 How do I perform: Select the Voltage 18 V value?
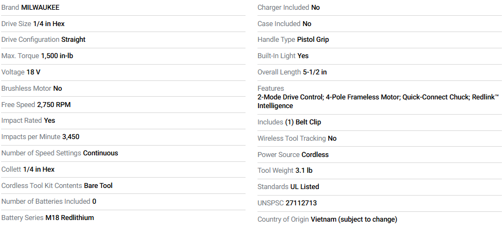pos(34,72)
